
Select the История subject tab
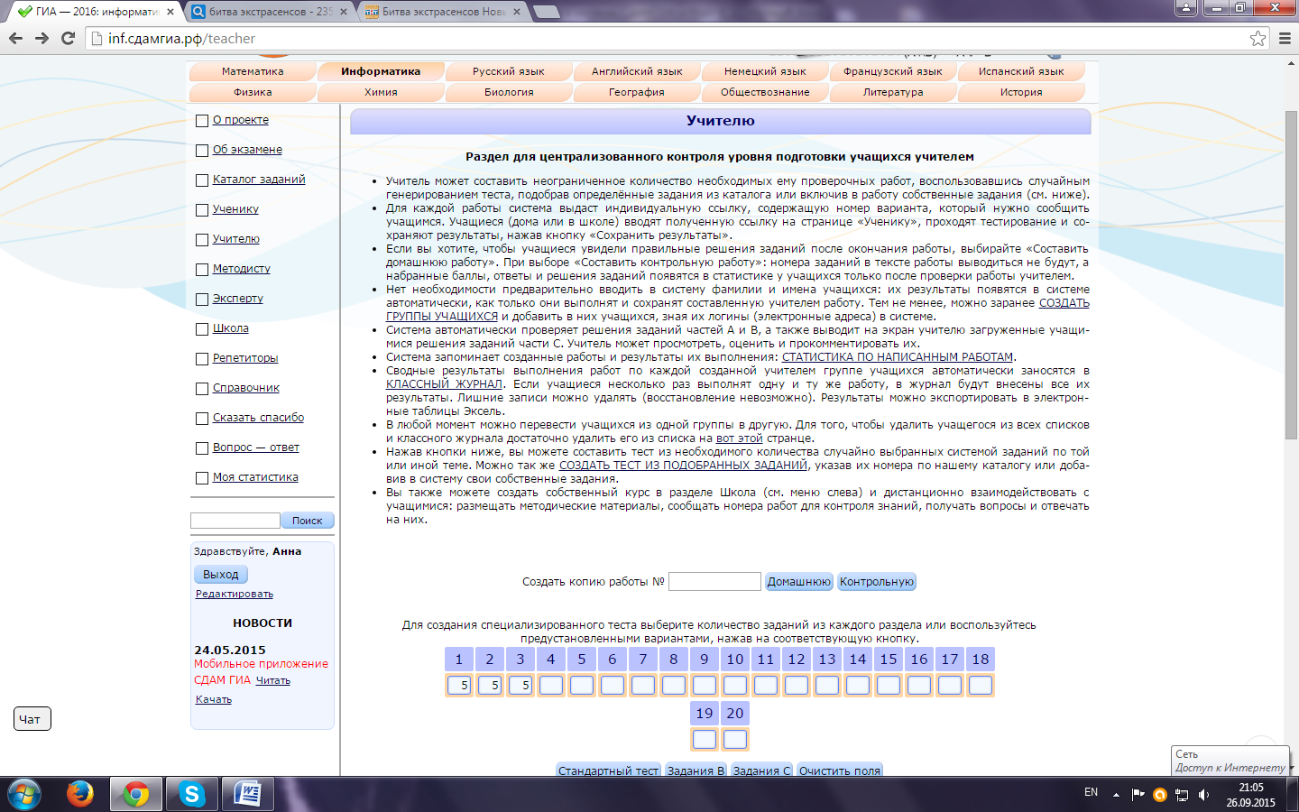1021,92
